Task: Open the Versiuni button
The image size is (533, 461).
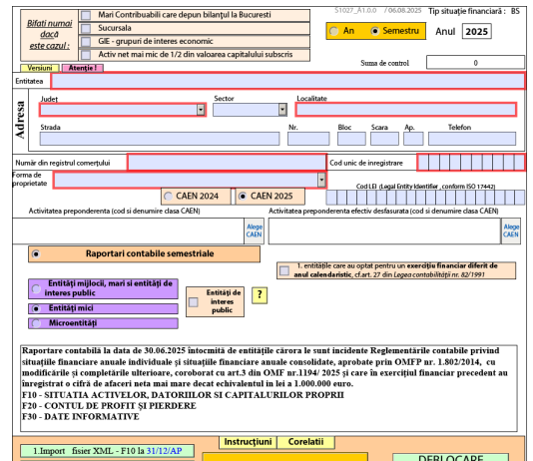Action: (x=40, y=68)
